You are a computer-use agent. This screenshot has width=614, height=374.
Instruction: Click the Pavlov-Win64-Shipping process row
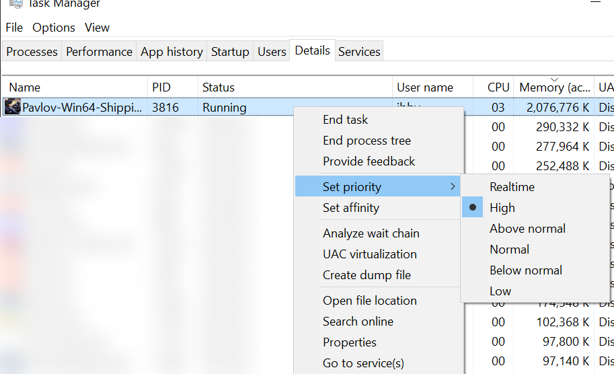pyautogui.click(x=82, y=108)
